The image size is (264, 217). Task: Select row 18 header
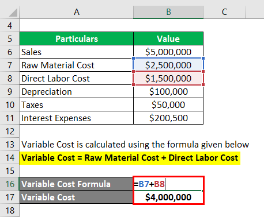[10, 210]
